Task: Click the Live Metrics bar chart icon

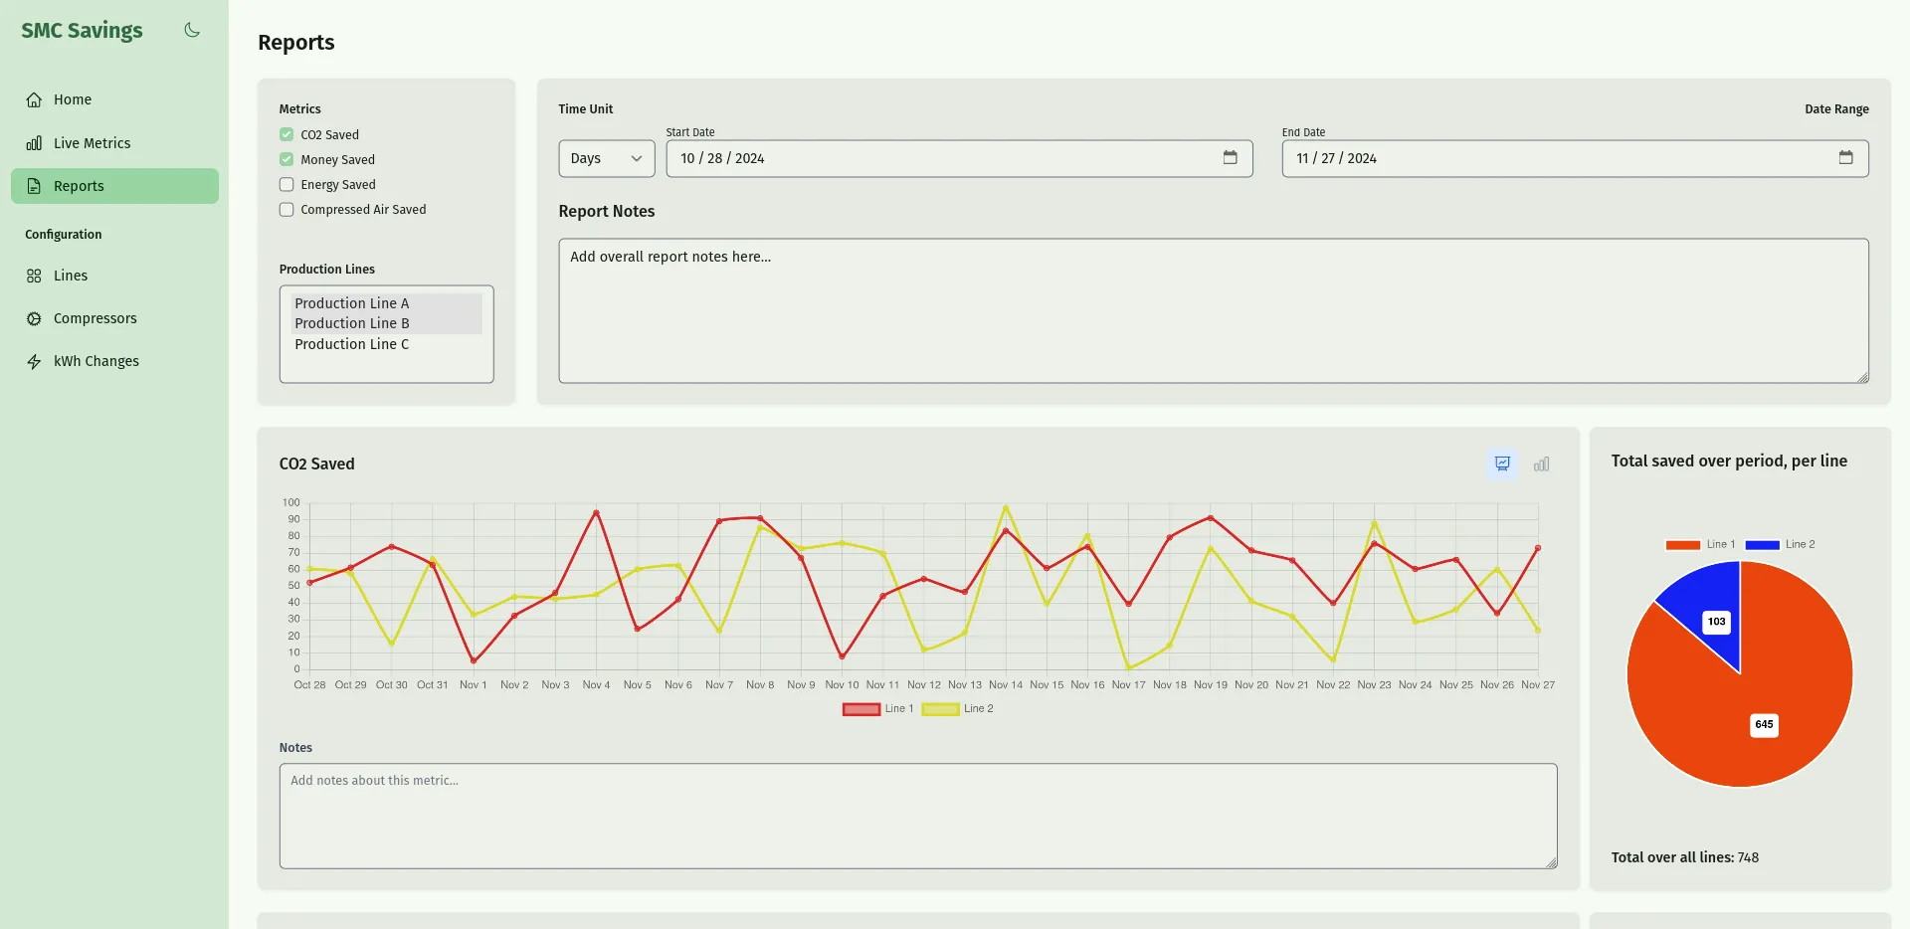Action: pos(34,143)
